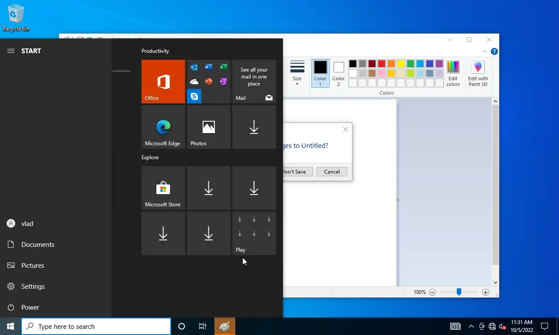Open Settings from the Start menu
The height and width of the screenshot is (335, 559).
(x=56, y=287)
